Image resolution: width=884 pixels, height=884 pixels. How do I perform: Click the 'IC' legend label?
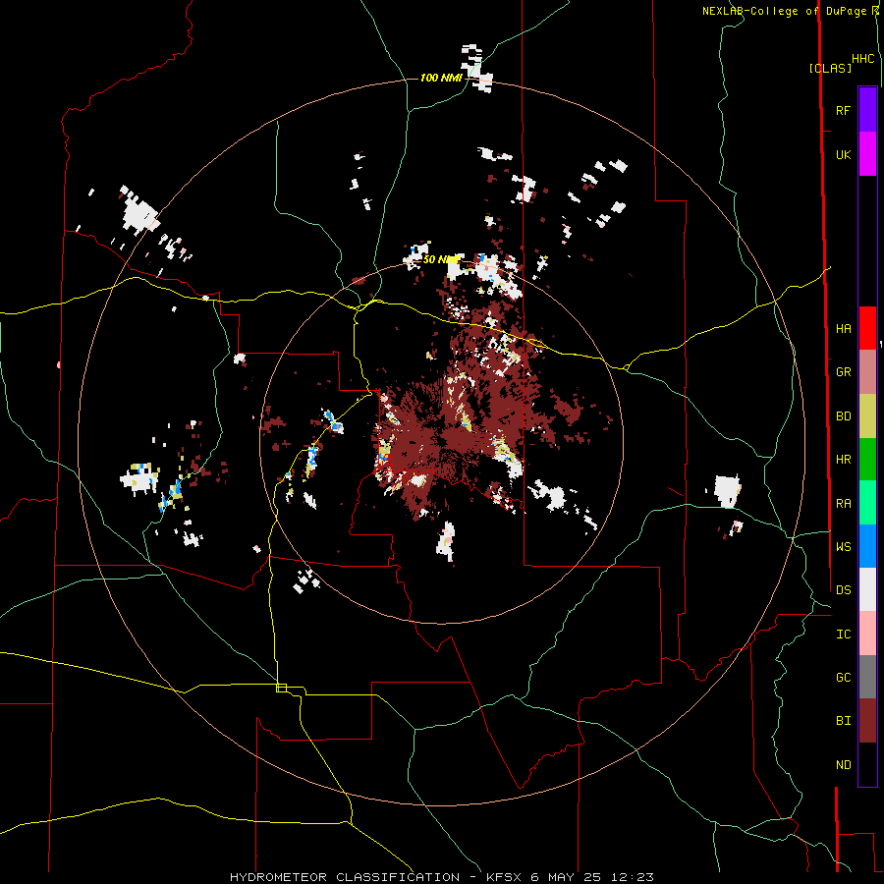point(843,634)
